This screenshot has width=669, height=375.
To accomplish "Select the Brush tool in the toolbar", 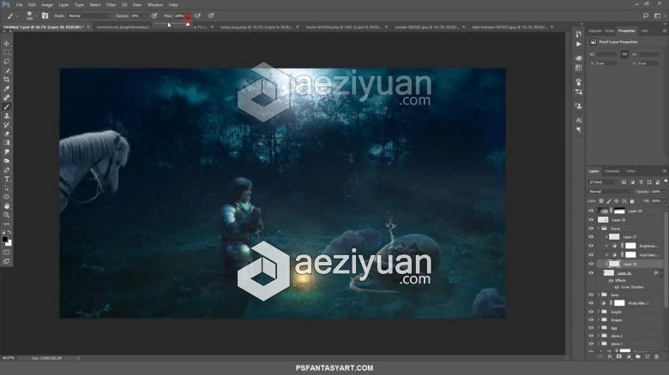I will (x=6, y=106).
